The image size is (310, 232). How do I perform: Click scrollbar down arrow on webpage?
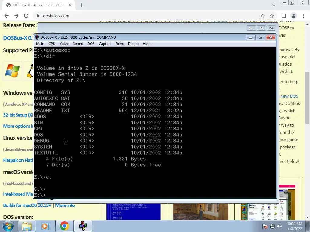(x=307, y=217)
